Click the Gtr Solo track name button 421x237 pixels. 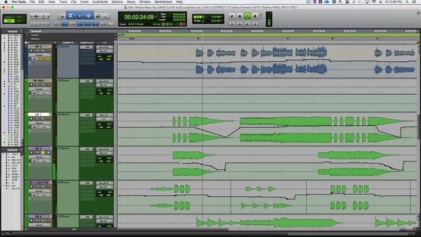39,80
